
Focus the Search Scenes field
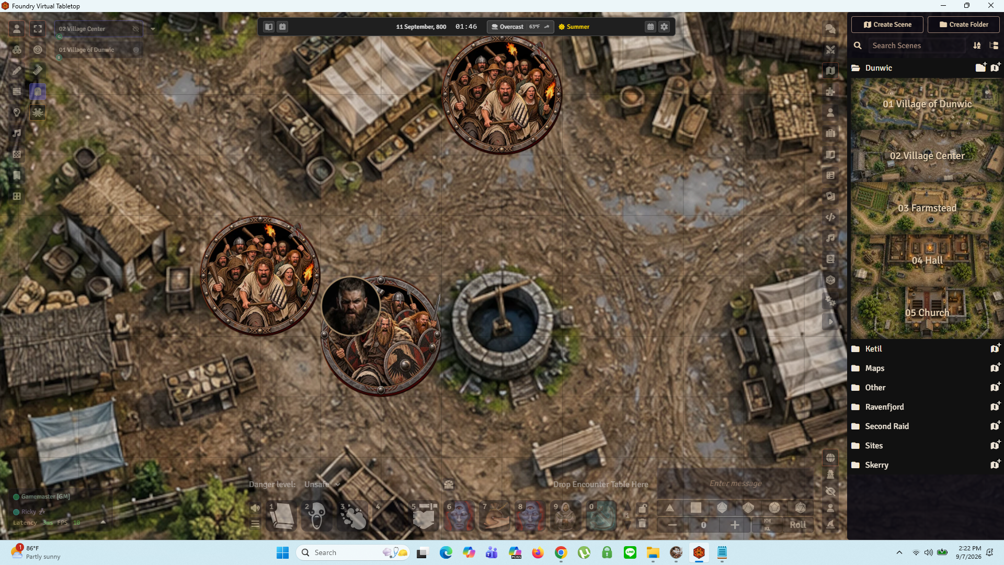pos(917,46)
